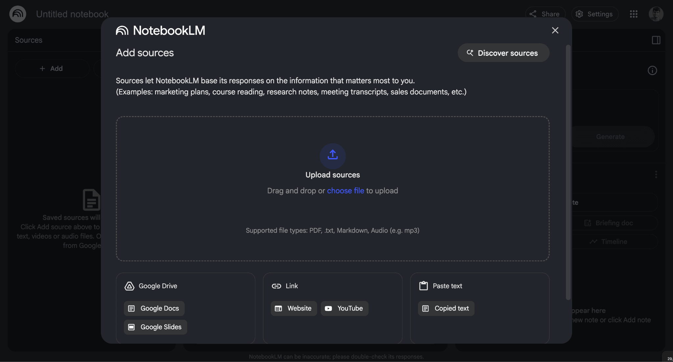This screenshot has height=362, width=673.
Task: Click the dialog's vertical scrollbar
Action: point(568,172)
